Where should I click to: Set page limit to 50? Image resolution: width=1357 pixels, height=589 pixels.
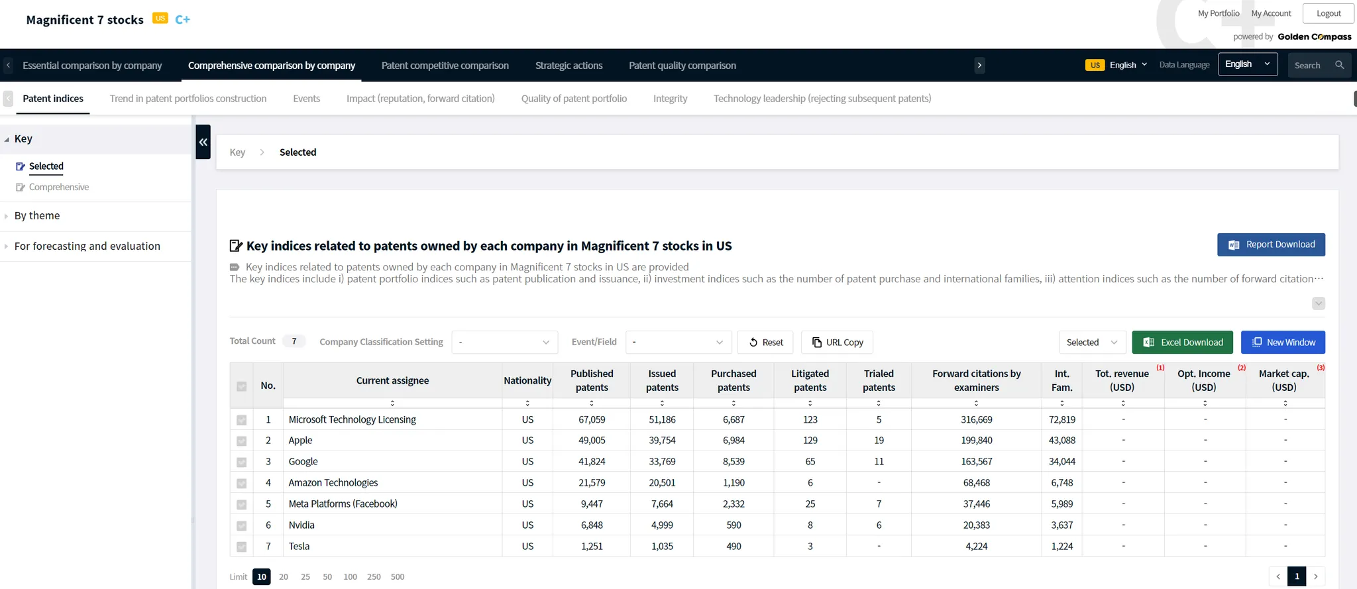coord(327,577)
